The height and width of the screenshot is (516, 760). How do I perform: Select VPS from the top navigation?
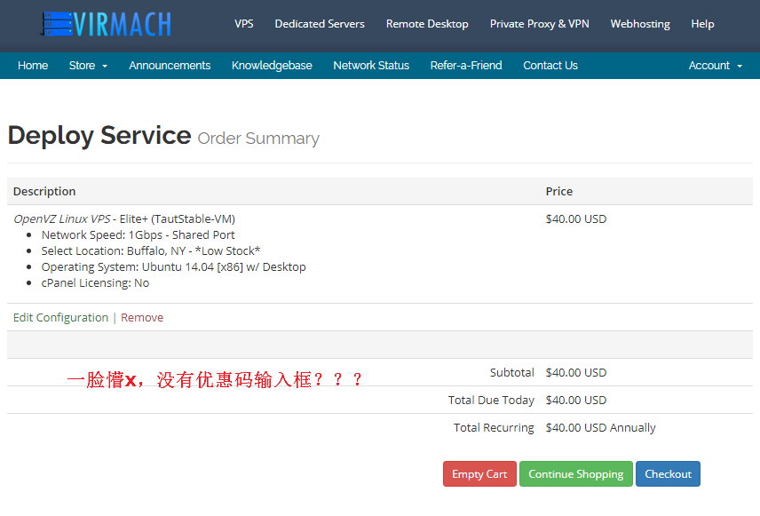point(244,24)
